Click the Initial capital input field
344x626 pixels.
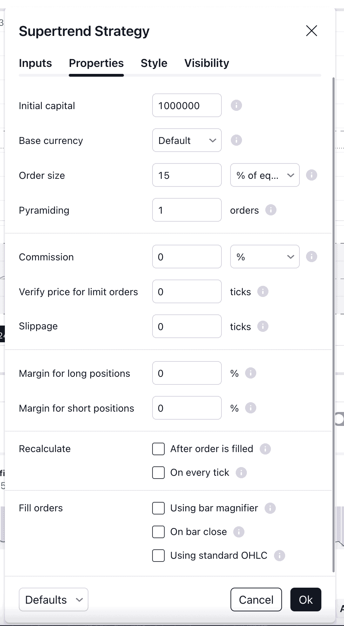[187, 105]
